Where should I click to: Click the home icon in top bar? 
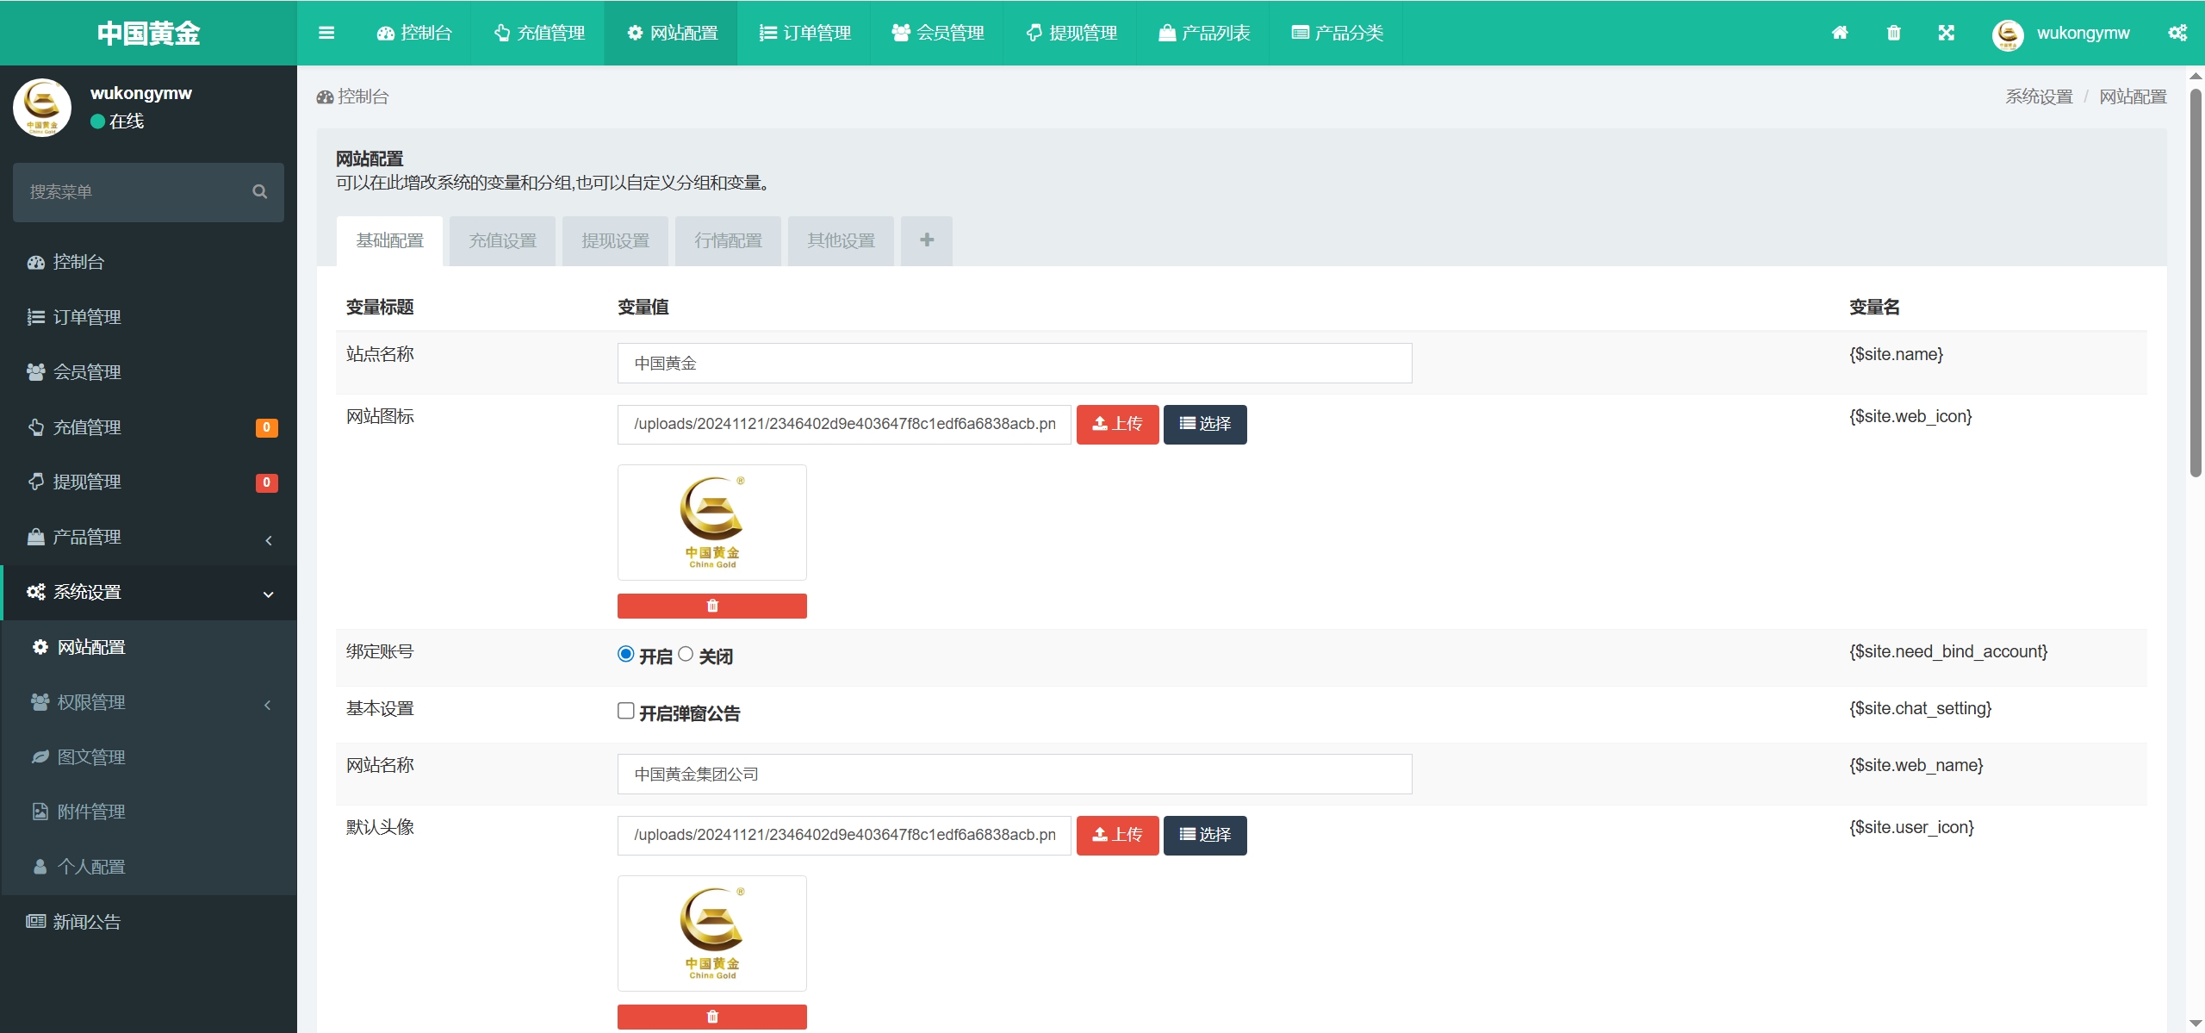point(1840,33)
